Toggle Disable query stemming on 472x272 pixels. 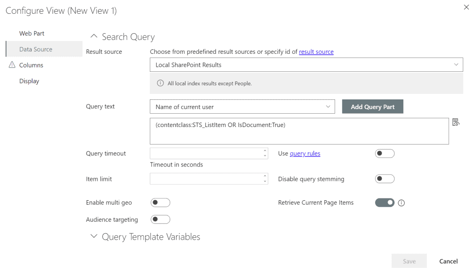pyautogui.click(x=385, y=179)
